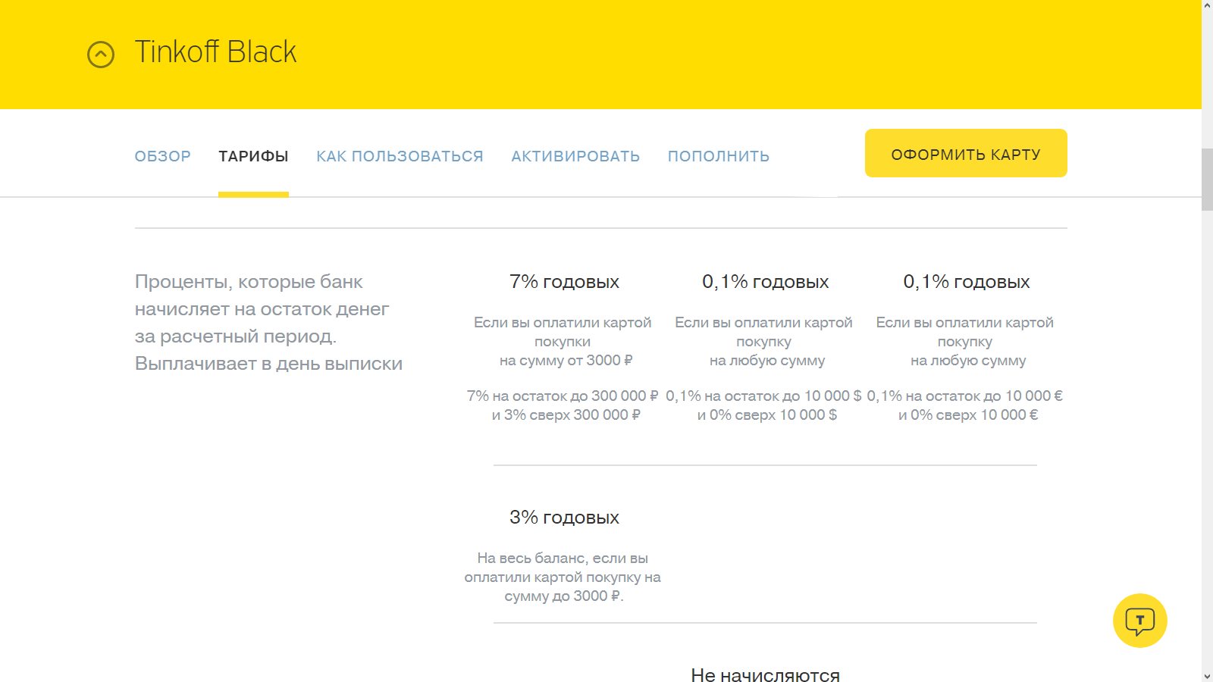
Task: Click text 'и 0% сверх 10 000 $'
Action: pos(766,415)
